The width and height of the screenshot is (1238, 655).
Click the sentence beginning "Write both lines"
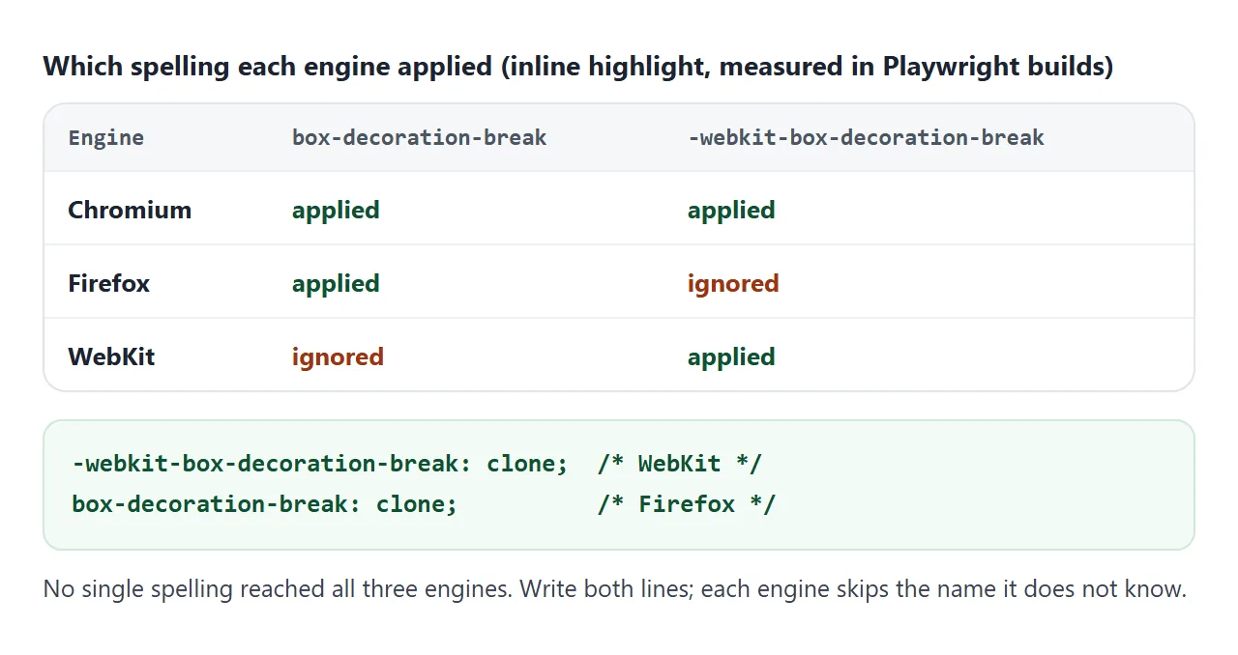(x=853, y=588)
